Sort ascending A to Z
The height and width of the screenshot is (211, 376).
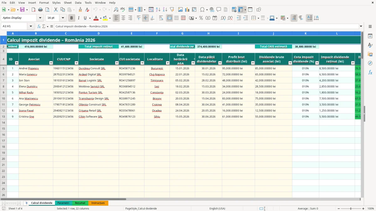point(158,10)
